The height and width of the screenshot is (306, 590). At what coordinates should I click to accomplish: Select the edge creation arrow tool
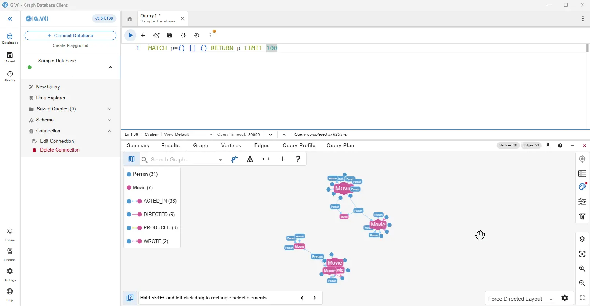point(266,159)
